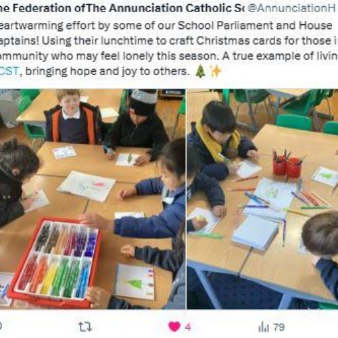
Task: Click the retweet icon
Action: pyautogui.click(x=85, y=327)
